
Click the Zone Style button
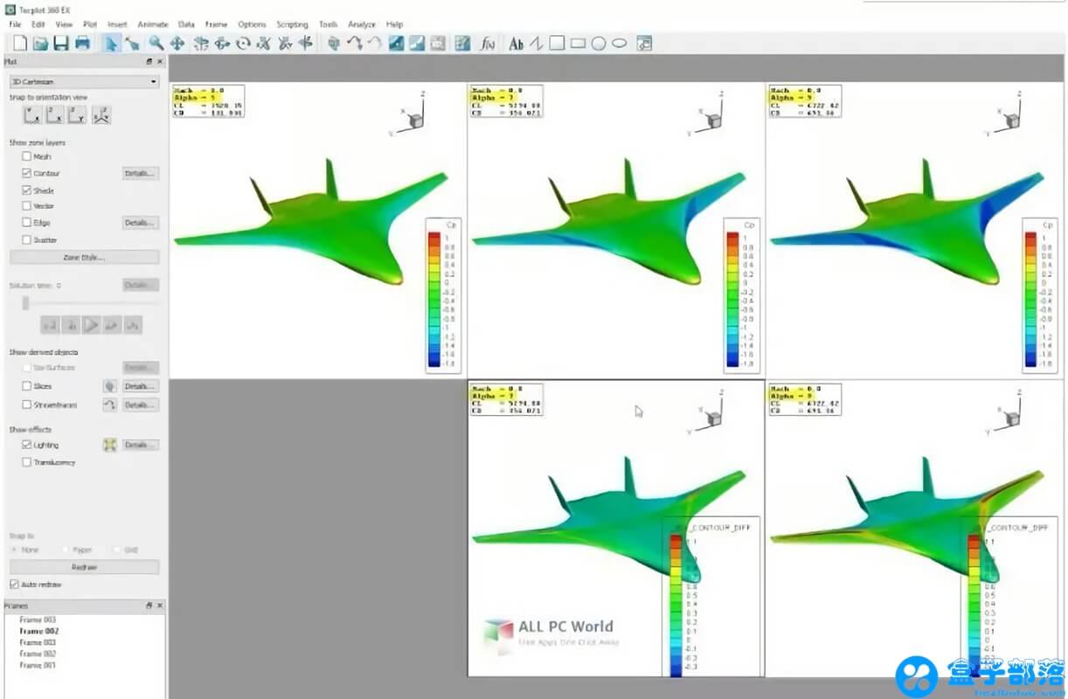tap(84, 257)
